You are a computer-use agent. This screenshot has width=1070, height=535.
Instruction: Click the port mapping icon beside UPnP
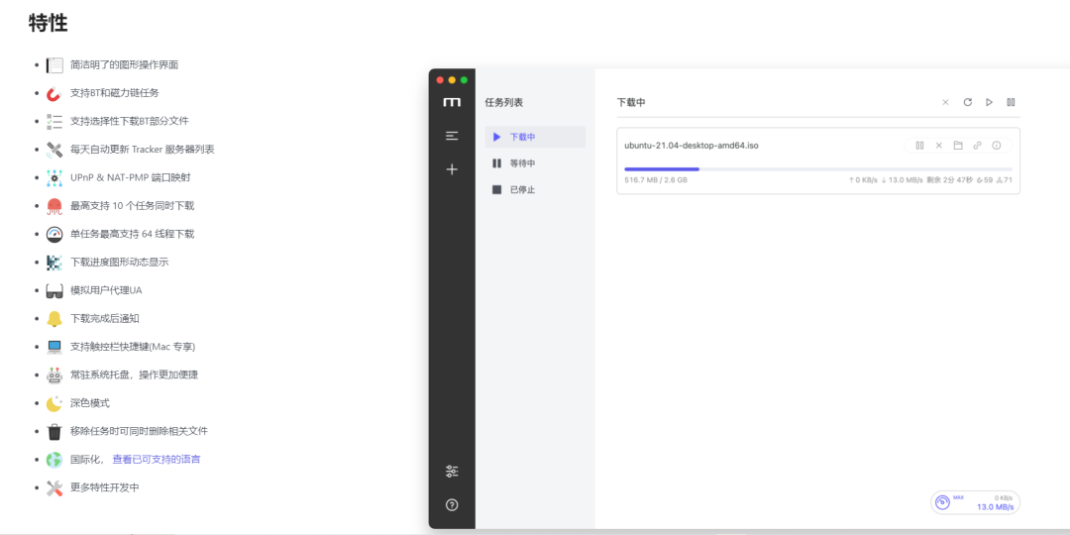point(54,178)
